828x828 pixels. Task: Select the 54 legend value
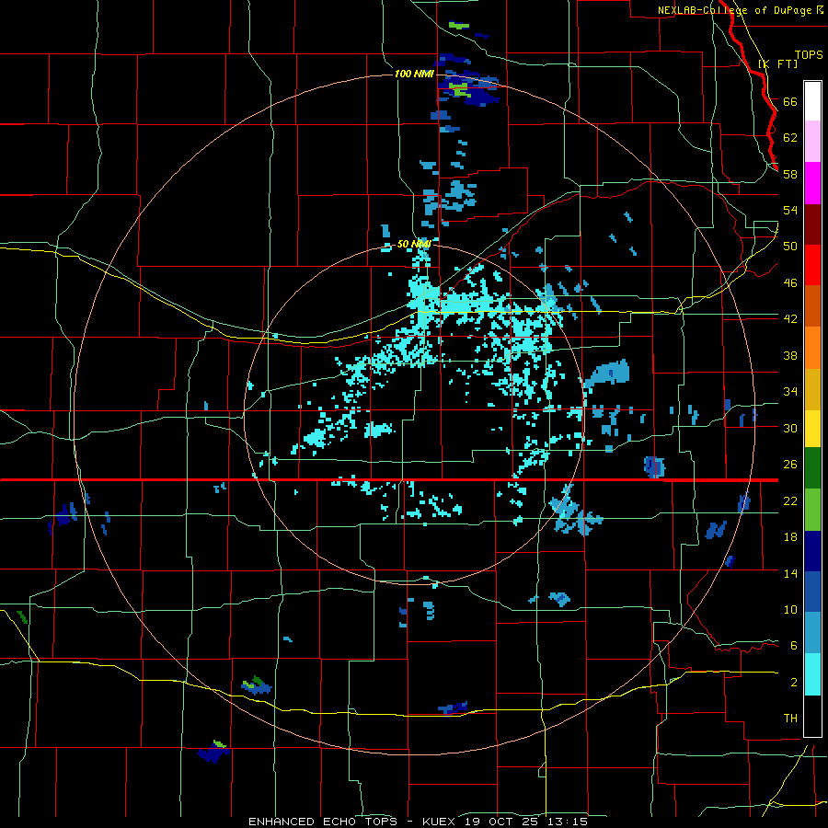pos(790,210)
